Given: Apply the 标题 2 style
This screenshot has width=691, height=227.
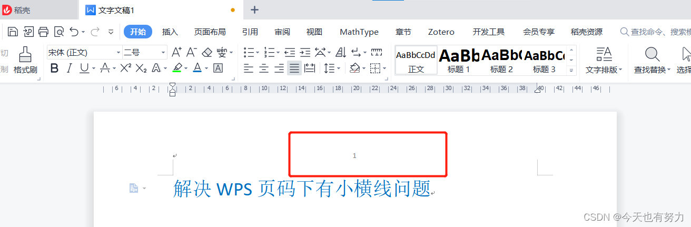Looking at the screenshot, I should (x=501, y=60).
